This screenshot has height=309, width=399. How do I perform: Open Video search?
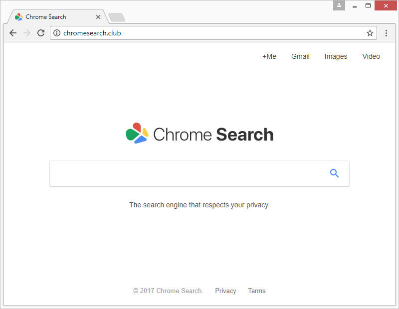tap(371, 56)
